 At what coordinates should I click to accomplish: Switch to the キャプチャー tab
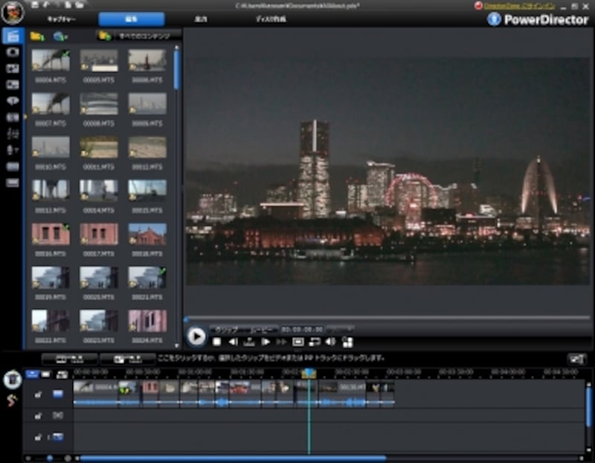(x=62, y=19)
